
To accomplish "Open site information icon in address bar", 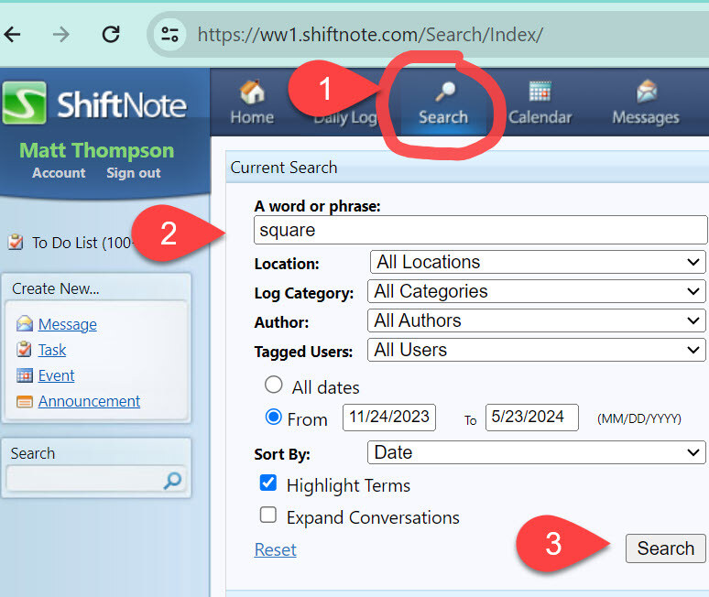I will point(170,35).
